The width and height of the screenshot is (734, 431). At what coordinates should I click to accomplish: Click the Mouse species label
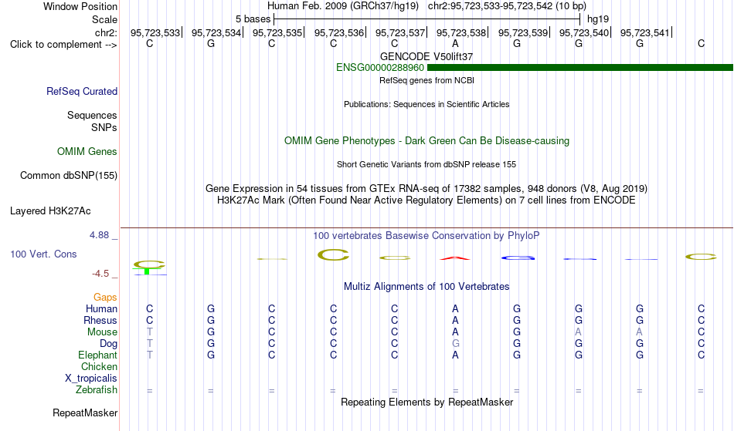coord(102,332)
